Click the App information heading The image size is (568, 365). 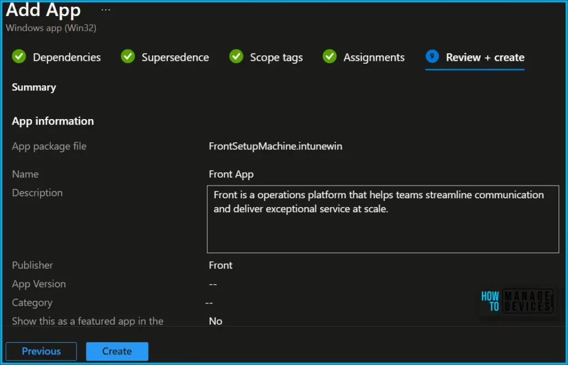coord(53,121)
